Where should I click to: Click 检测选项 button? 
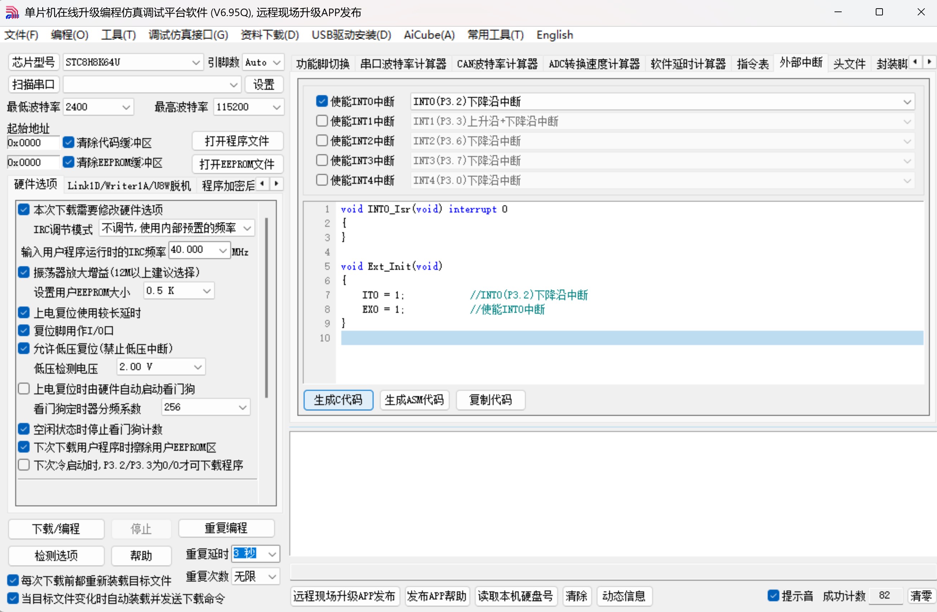(56, 555)
